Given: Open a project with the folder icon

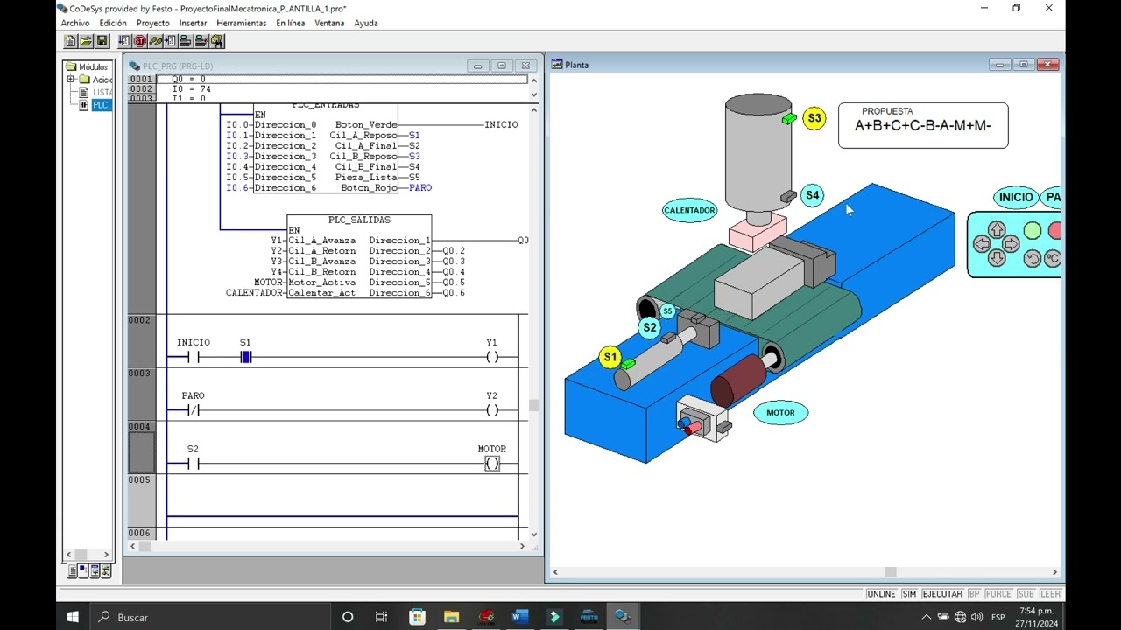Looking at the screenshot, I should click(86, 41).
